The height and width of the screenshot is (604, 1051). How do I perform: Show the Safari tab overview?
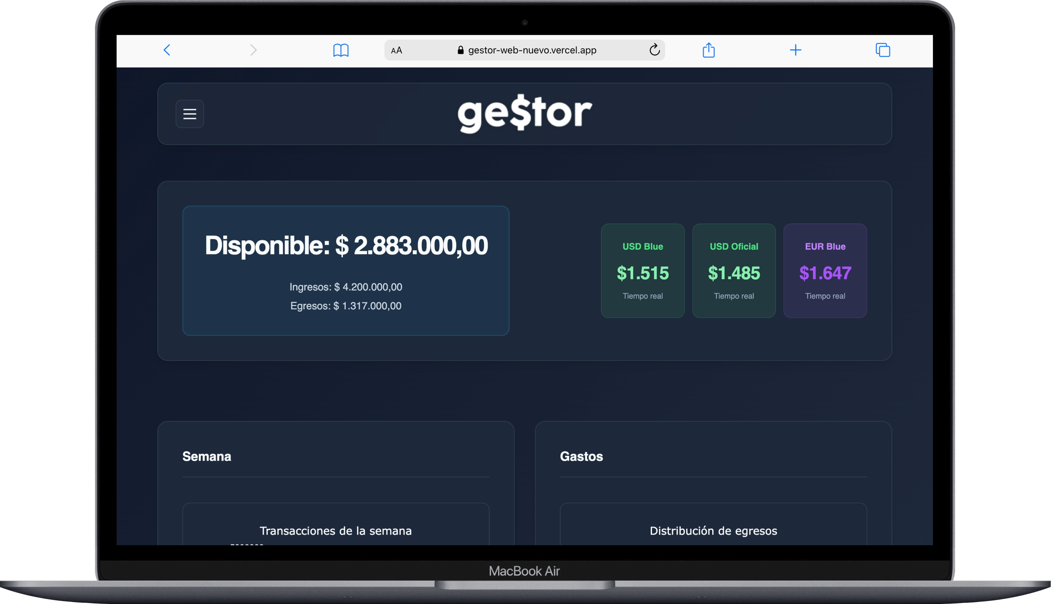883,50
